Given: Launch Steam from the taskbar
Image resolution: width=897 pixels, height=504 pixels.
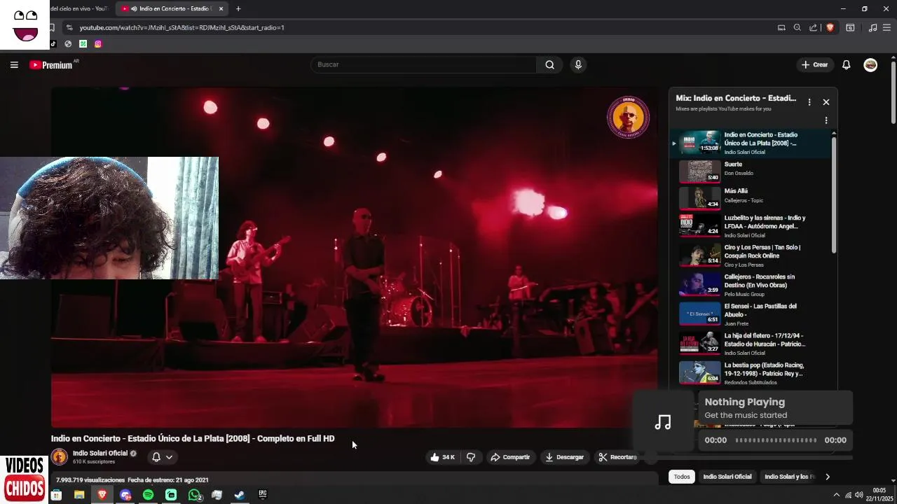Looking at the screenshot, I should coord(240,495).
